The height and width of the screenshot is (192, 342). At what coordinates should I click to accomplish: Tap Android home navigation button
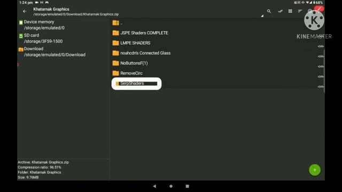[x=171, y=186]
